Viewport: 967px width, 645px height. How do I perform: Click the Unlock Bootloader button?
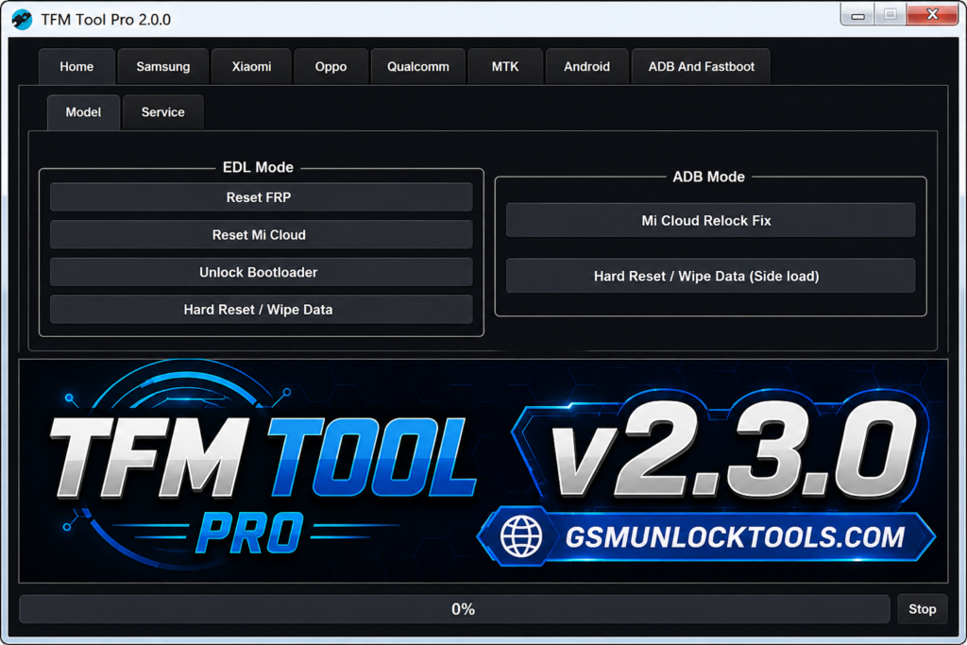(261, 273)
